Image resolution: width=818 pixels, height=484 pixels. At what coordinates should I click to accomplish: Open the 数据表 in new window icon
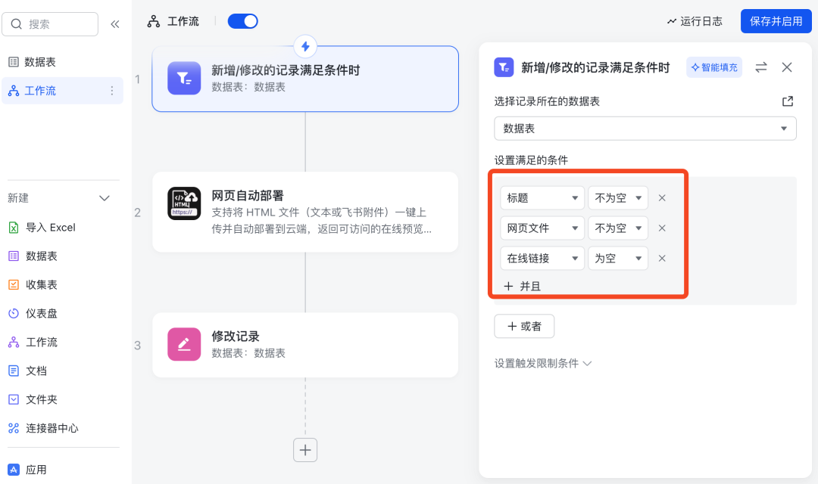pyautogui.click(x=788, y=101)
